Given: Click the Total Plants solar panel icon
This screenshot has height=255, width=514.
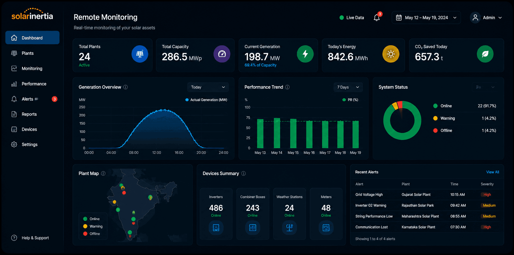Looking at the screenshot, I should click(x=140, y=54).
